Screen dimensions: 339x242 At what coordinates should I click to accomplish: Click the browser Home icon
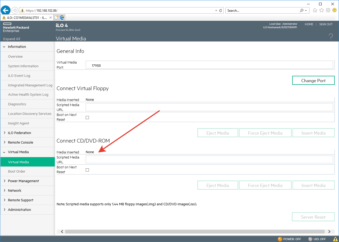(x=315, y=10)
